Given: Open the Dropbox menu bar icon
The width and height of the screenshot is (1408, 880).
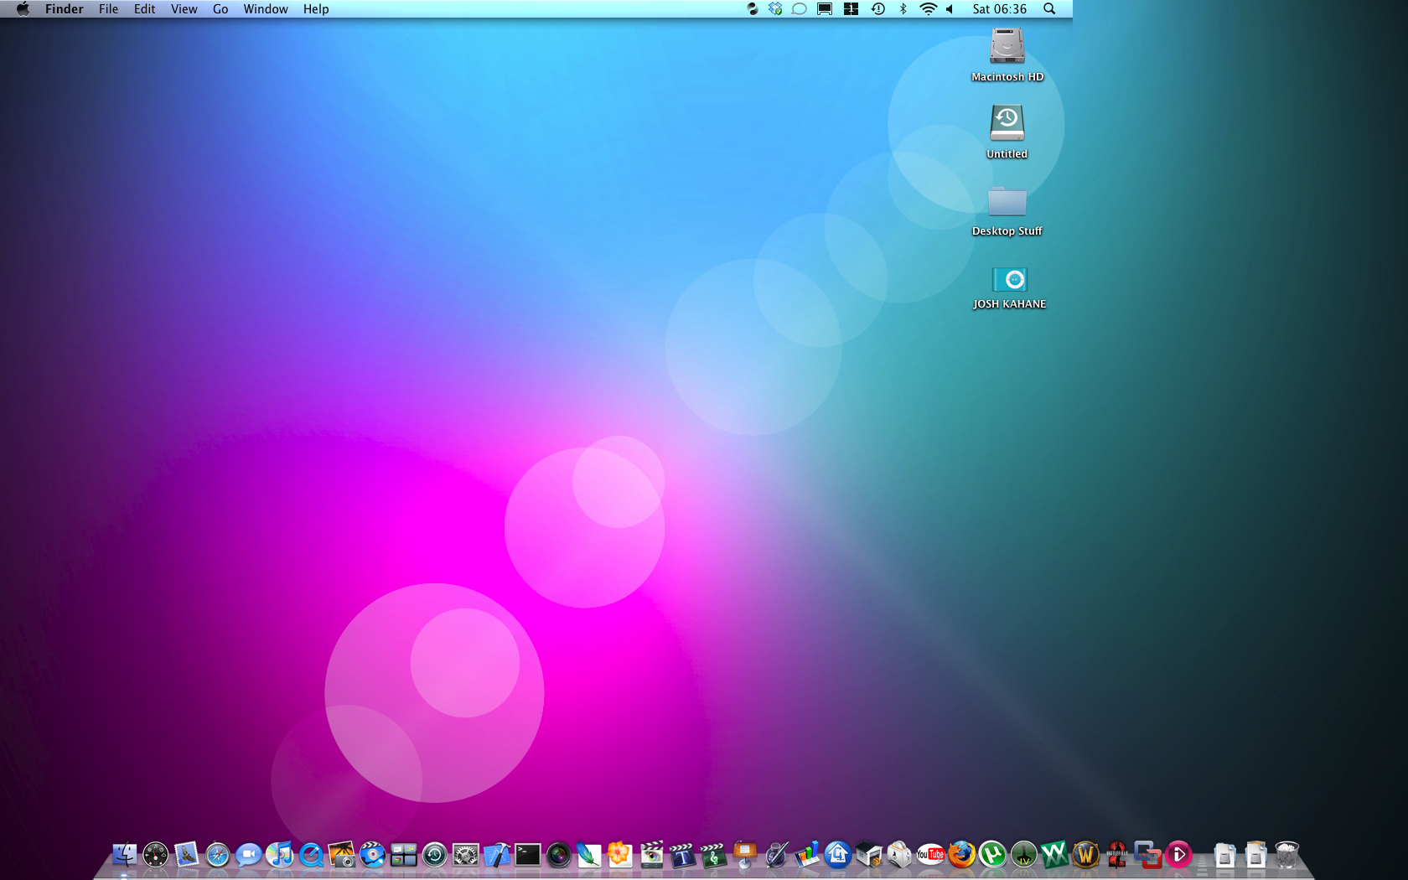Looking at the screenshot, I should [775, 9].
